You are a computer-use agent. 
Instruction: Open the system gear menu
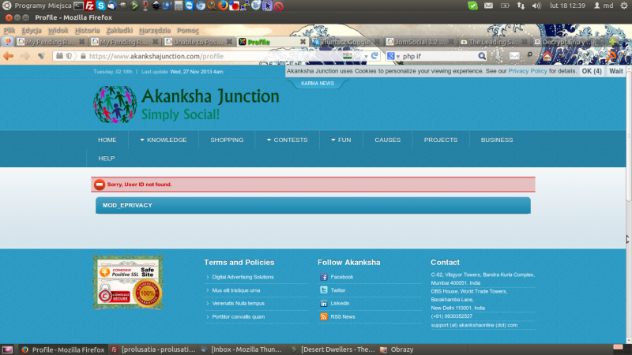tap(624, 6)
